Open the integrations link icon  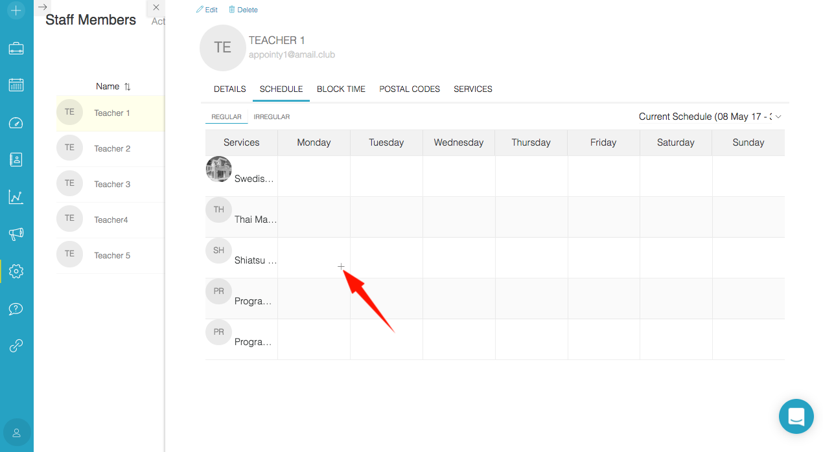16,346
